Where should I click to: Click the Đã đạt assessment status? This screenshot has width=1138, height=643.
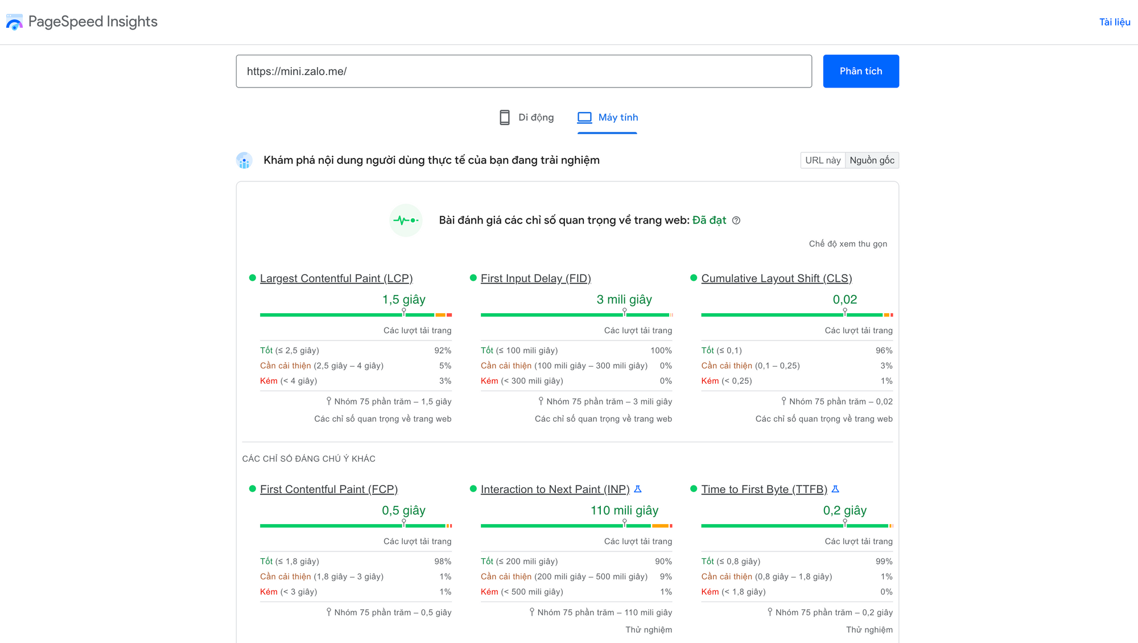click(x=709, y=220)
